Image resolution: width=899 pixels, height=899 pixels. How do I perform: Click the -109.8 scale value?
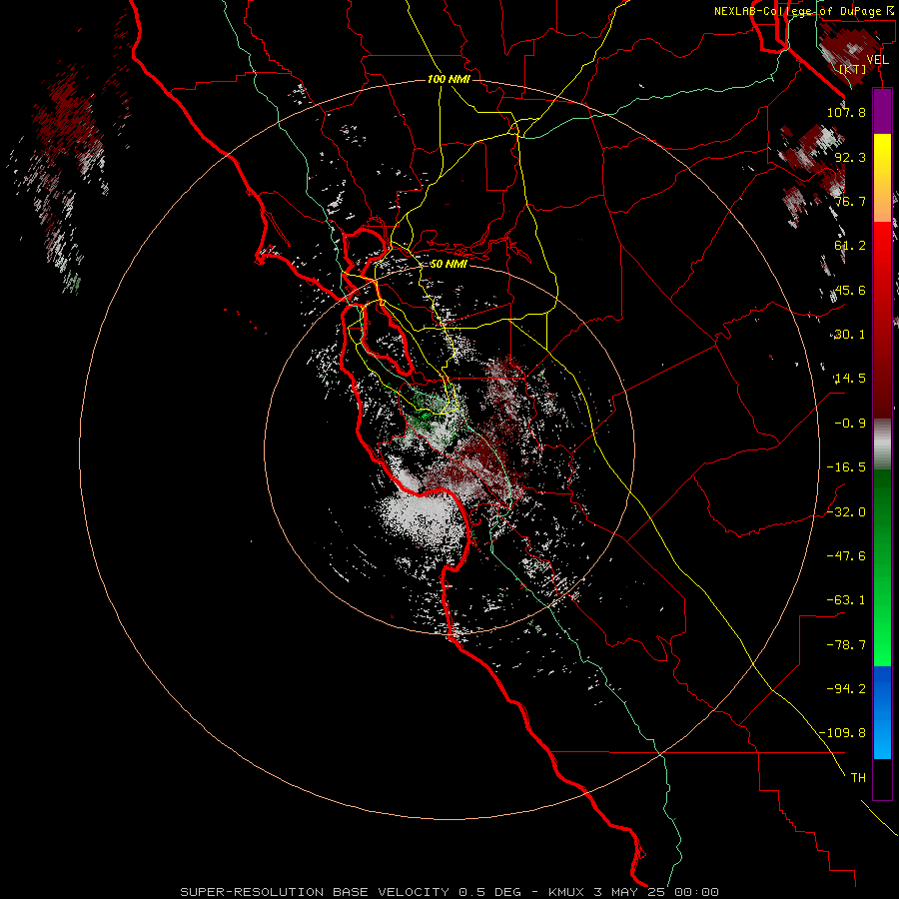843,733
